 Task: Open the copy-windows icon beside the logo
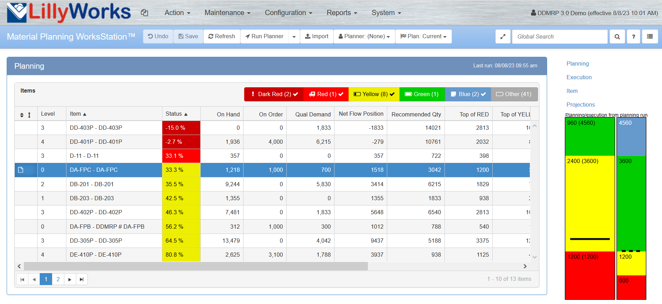tap(144, 13)
